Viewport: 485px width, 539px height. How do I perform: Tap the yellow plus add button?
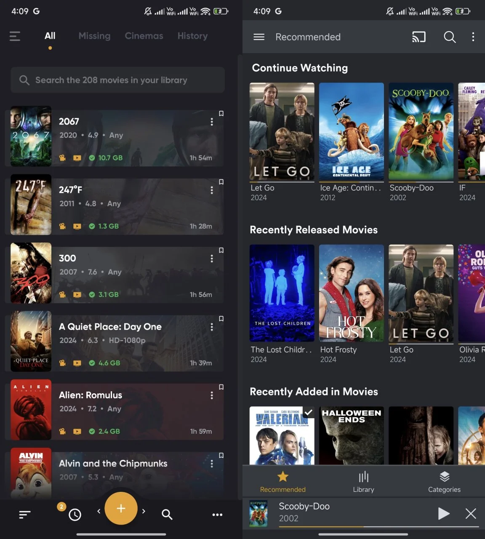[121, 508]
